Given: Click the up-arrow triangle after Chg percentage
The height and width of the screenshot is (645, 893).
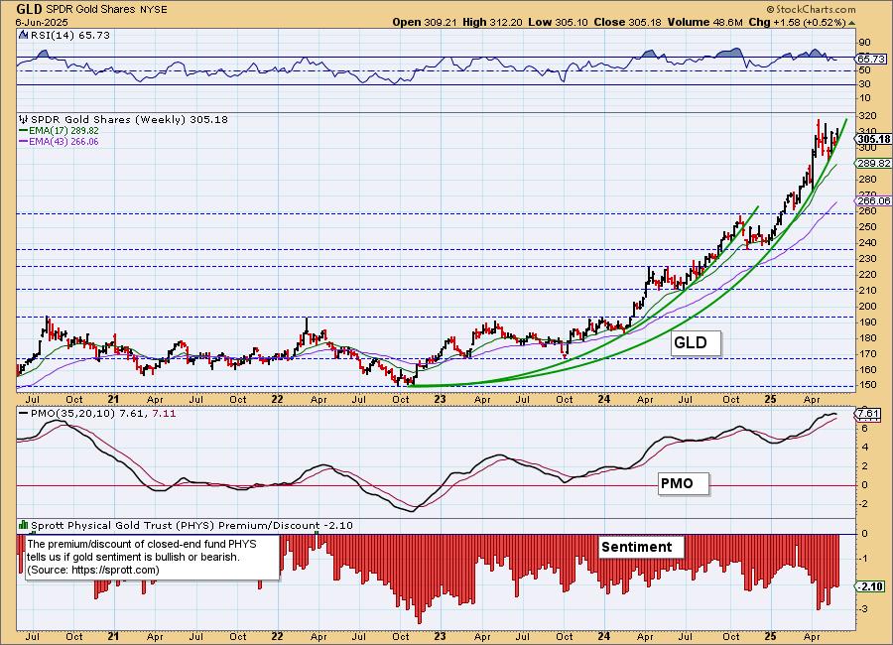Looking at the screenshot, I should pyautogui.click(x=851, y=23).
